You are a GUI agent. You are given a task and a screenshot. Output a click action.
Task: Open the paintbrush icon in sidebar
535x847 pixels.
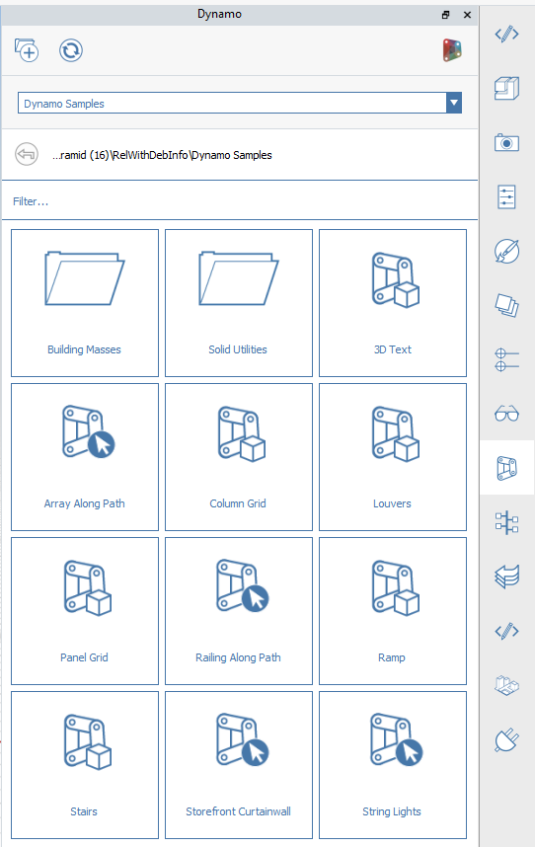coord(506,251)
